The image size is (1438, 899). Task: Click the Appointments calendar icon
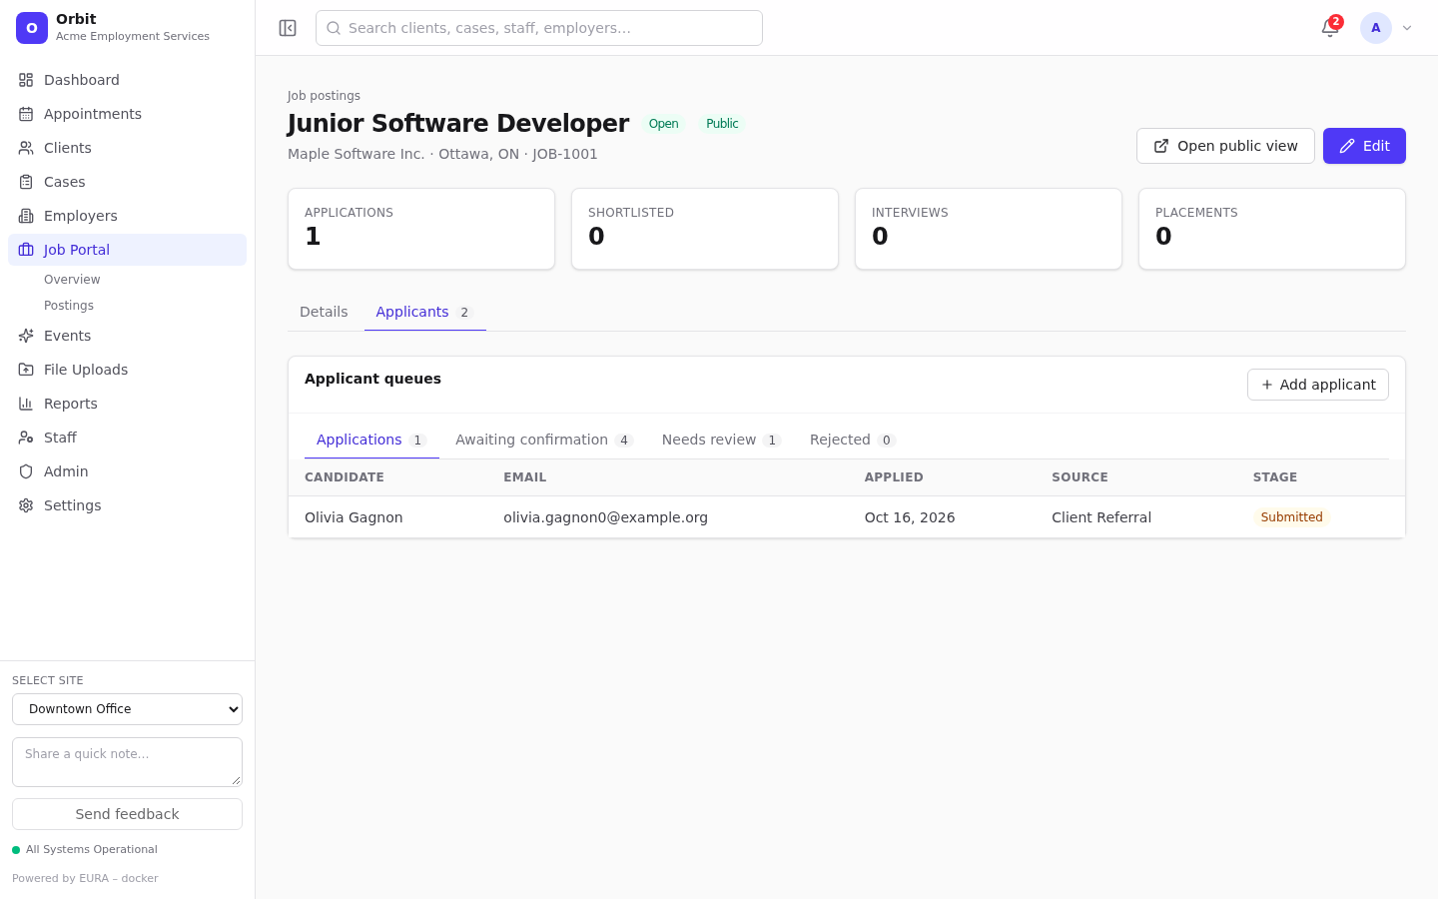pyautogui.click(x=26, y=114)
